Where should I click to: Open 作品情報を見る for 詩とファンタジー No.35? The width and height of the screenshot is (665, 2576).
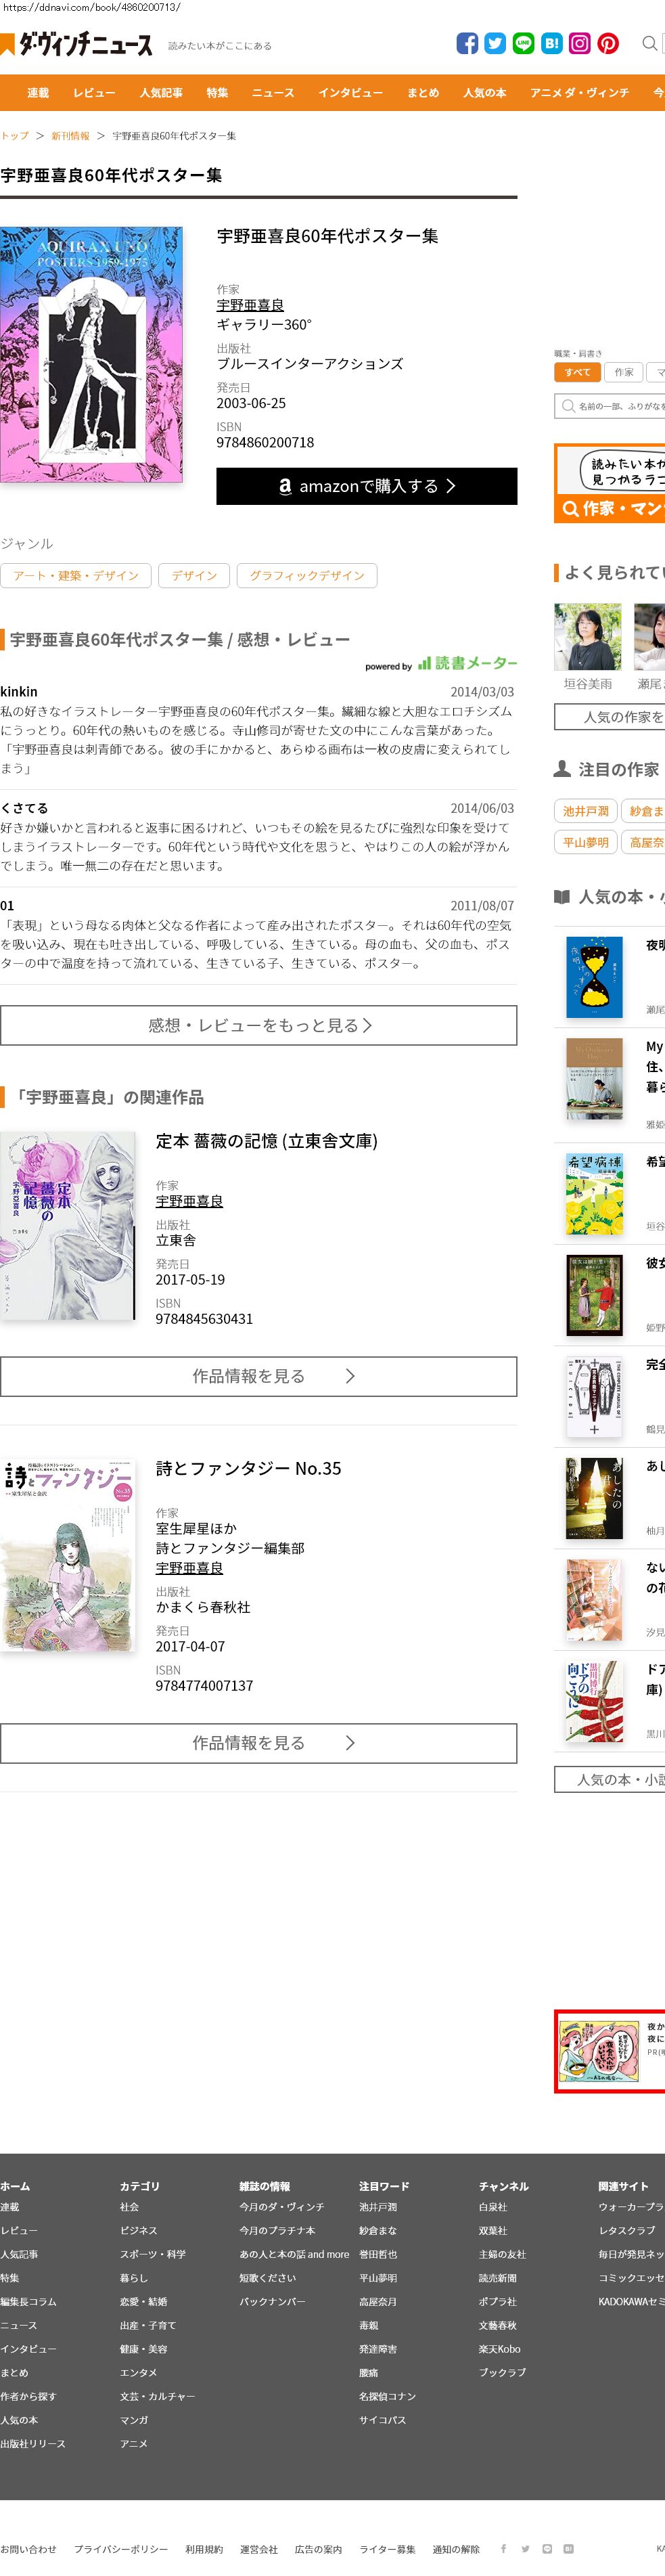(259, 1743)
